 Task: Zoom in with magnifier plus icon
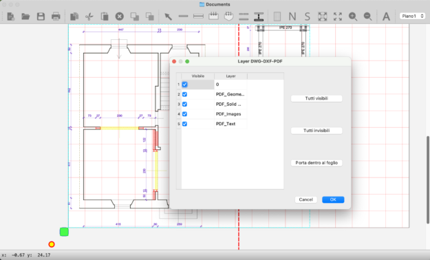click(353, 17)
